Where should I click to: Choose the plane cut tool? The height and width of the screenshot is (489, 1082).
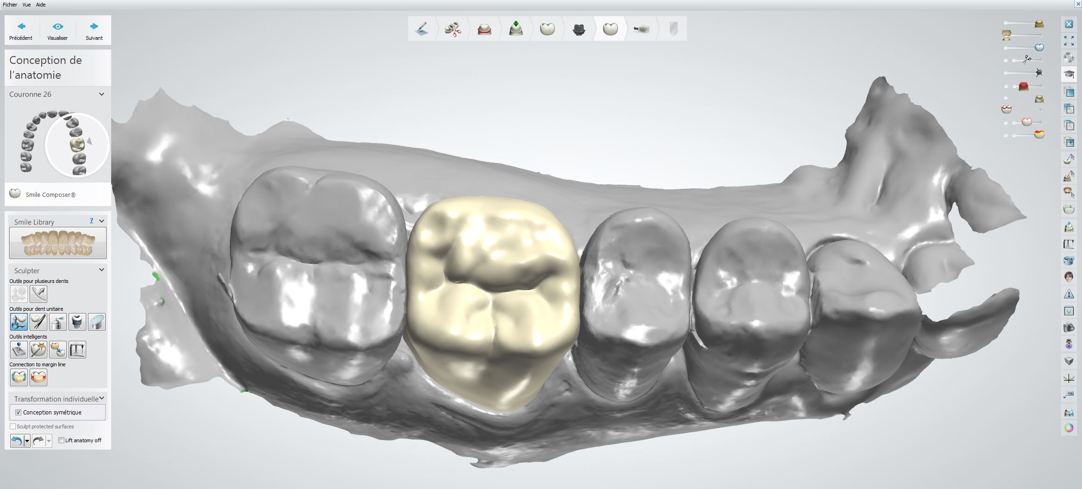point(97,322)
